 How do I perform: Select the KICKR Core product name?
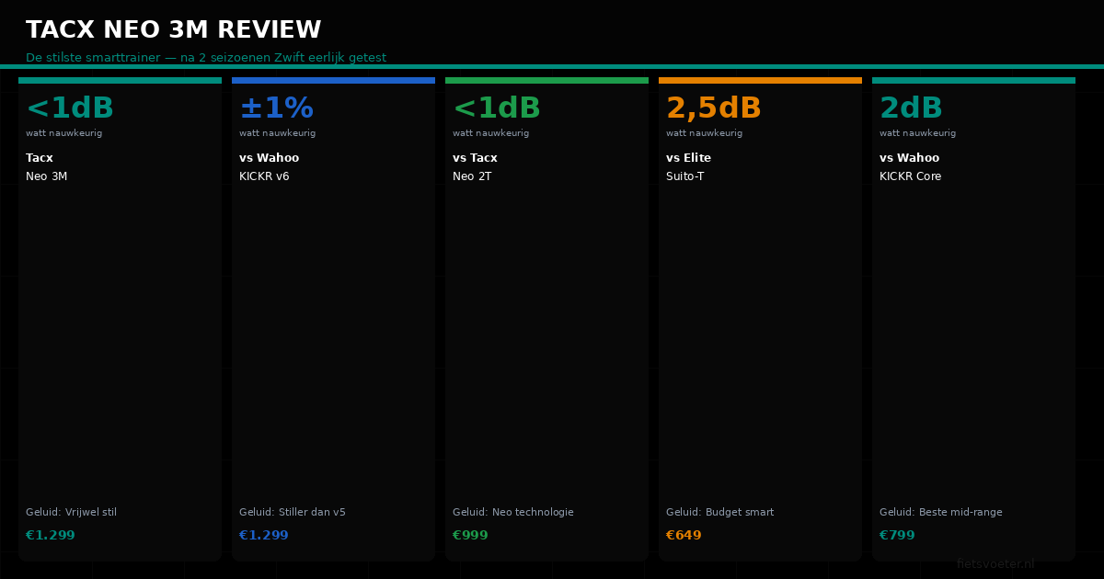(x=910, y=176)
